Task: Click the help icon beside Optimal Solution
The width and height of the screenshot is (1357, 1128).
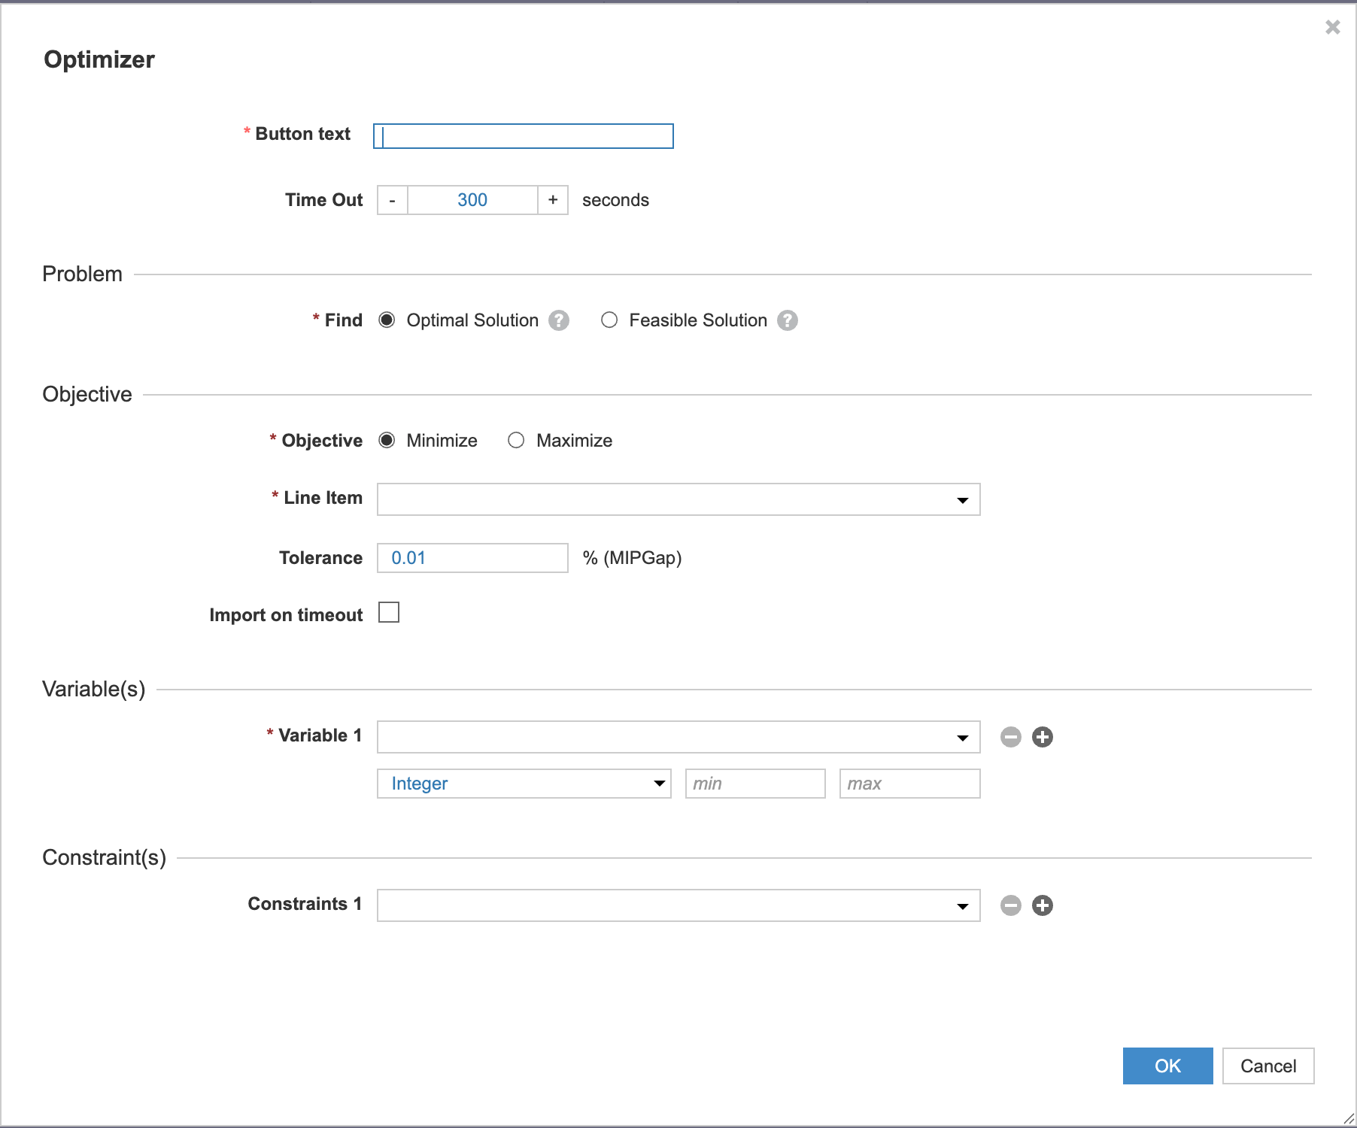Action: (x=557, y=320)
